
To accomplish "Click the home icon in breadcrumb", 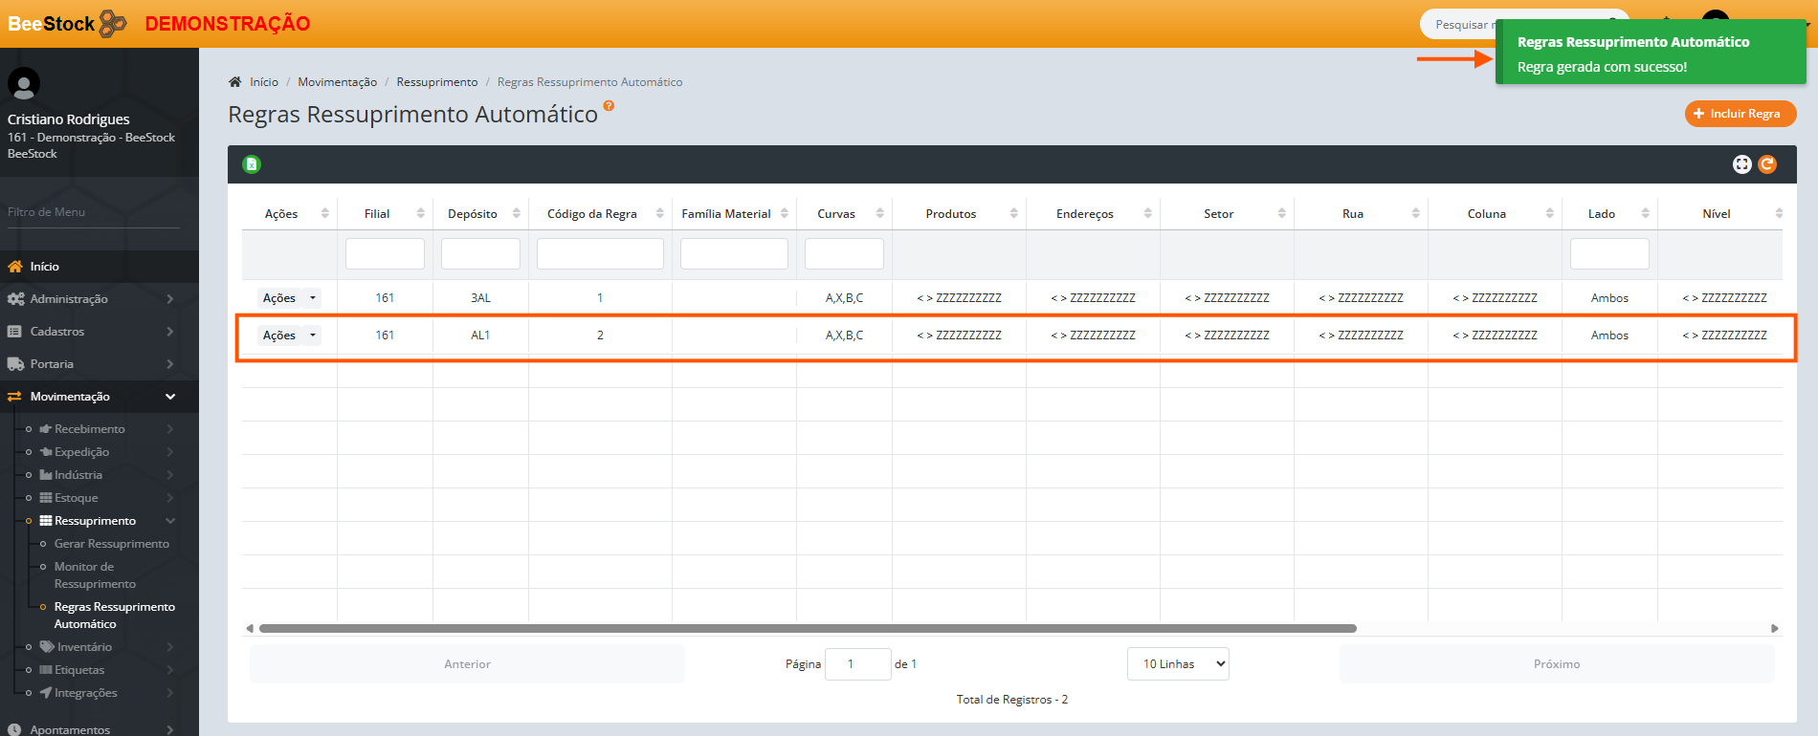I will (x=235, y=82).
